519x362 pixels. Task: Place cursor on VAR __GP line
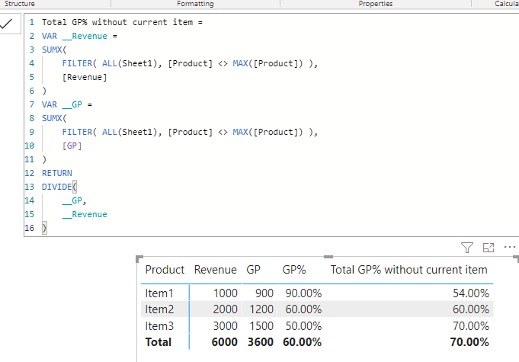coord(67,104)
